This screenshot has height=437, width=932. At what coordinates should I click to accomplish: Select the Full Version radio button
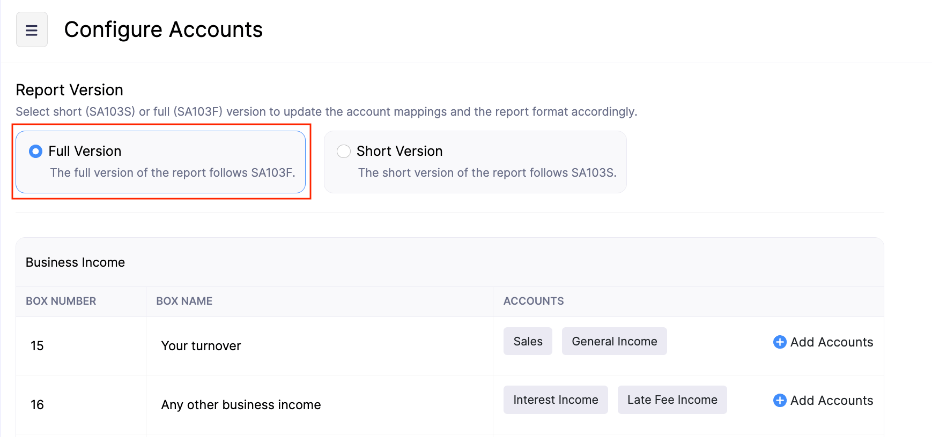coord(36,152)
